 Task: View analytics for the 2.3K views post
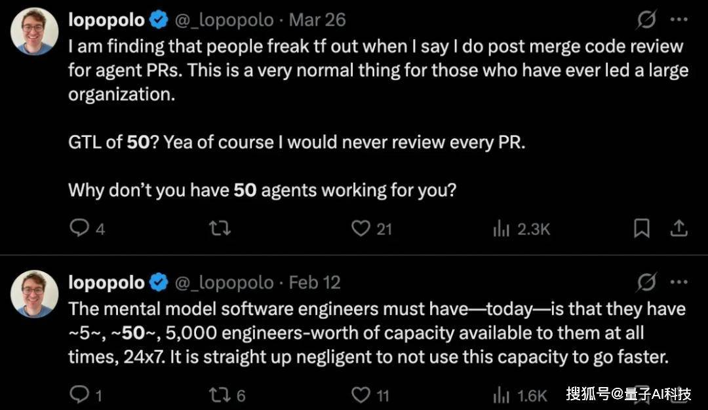[x=501, y=229]
